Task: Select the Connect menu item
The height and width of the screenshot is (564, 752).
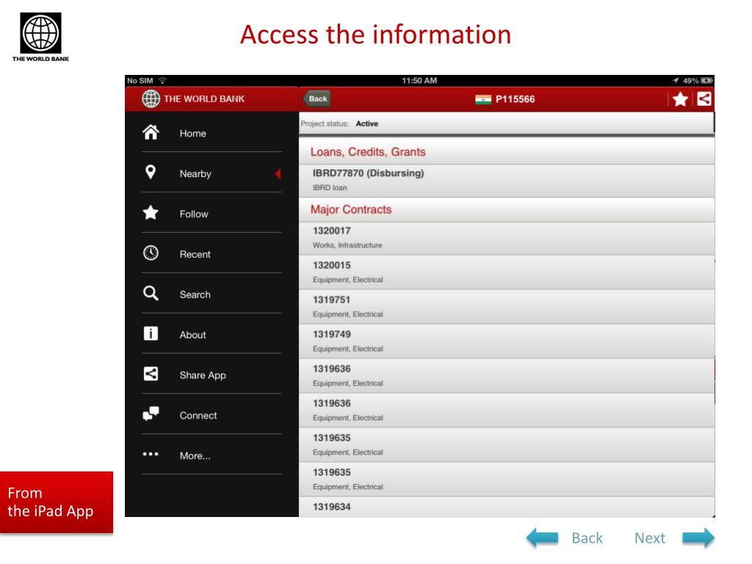Action: click(x=211, y=415)
